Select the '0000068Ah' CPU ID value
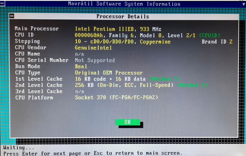The width and height of the screenshot is (246, 156). [x=89, y=35]
